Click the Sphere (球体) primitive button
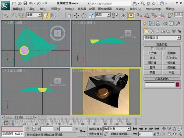Viewport: 184px width, 138px height. [152, 58]
